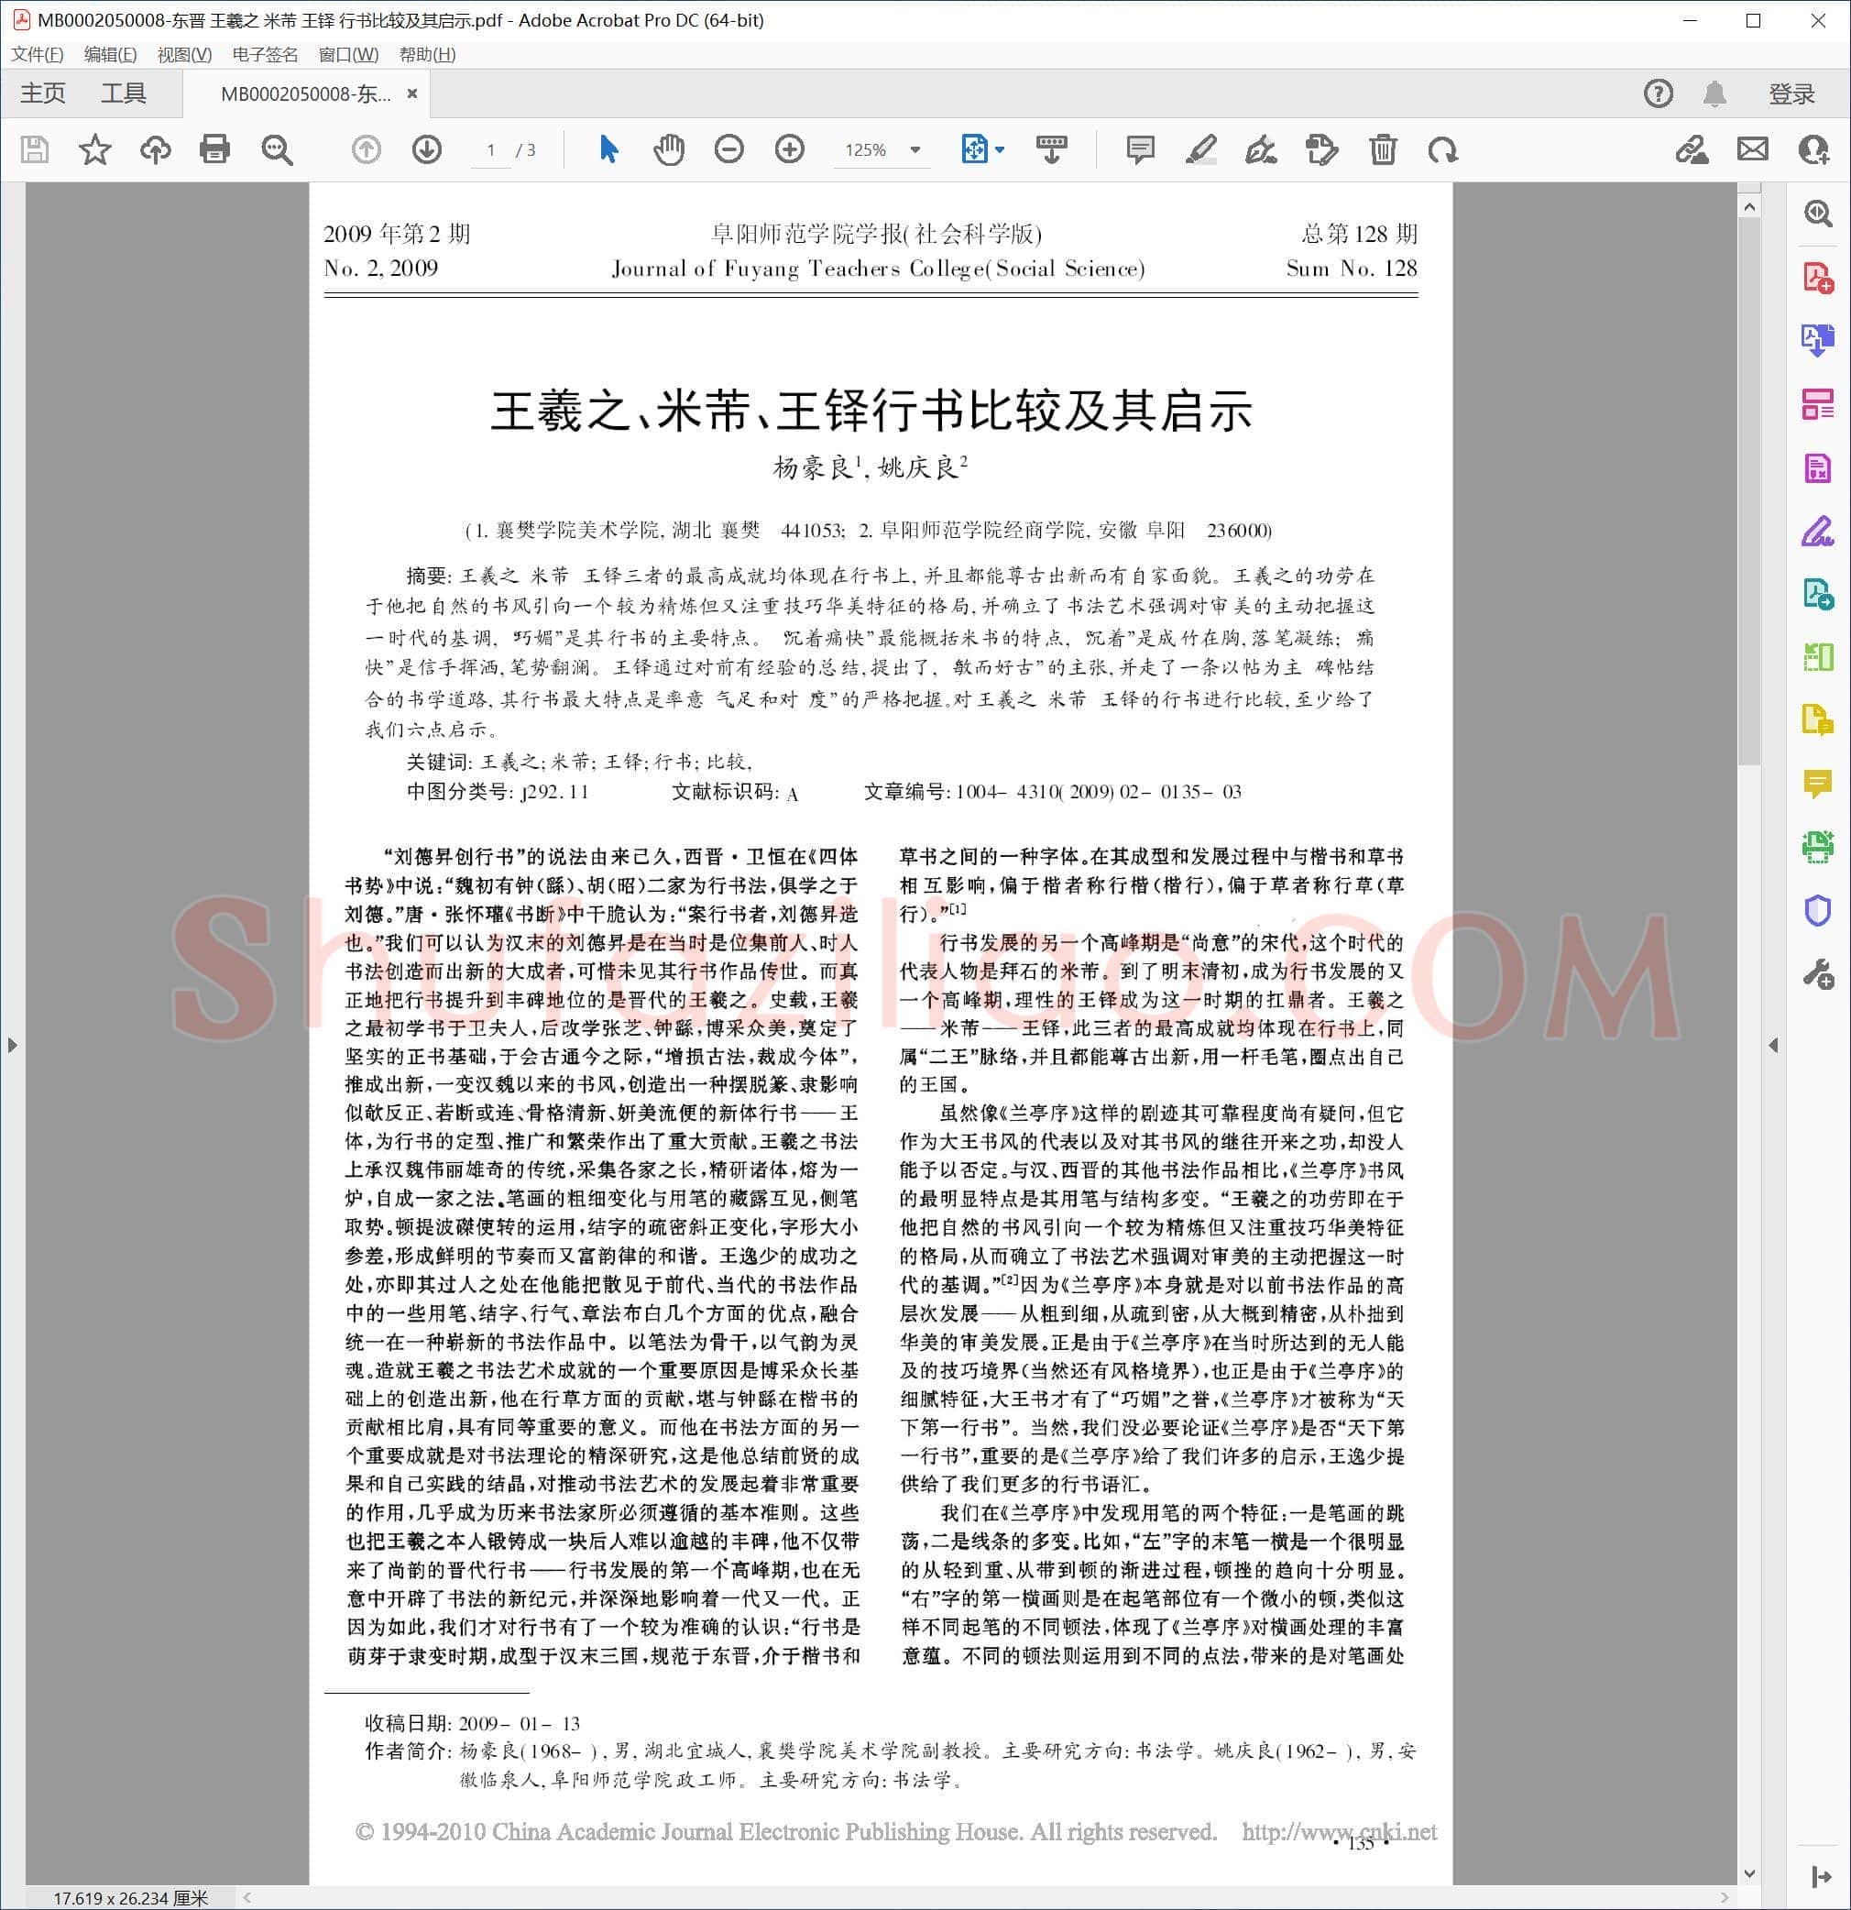Collapse tools pane with bottom arrow
The image size is (1851, 1910).
[1820, 1876]
